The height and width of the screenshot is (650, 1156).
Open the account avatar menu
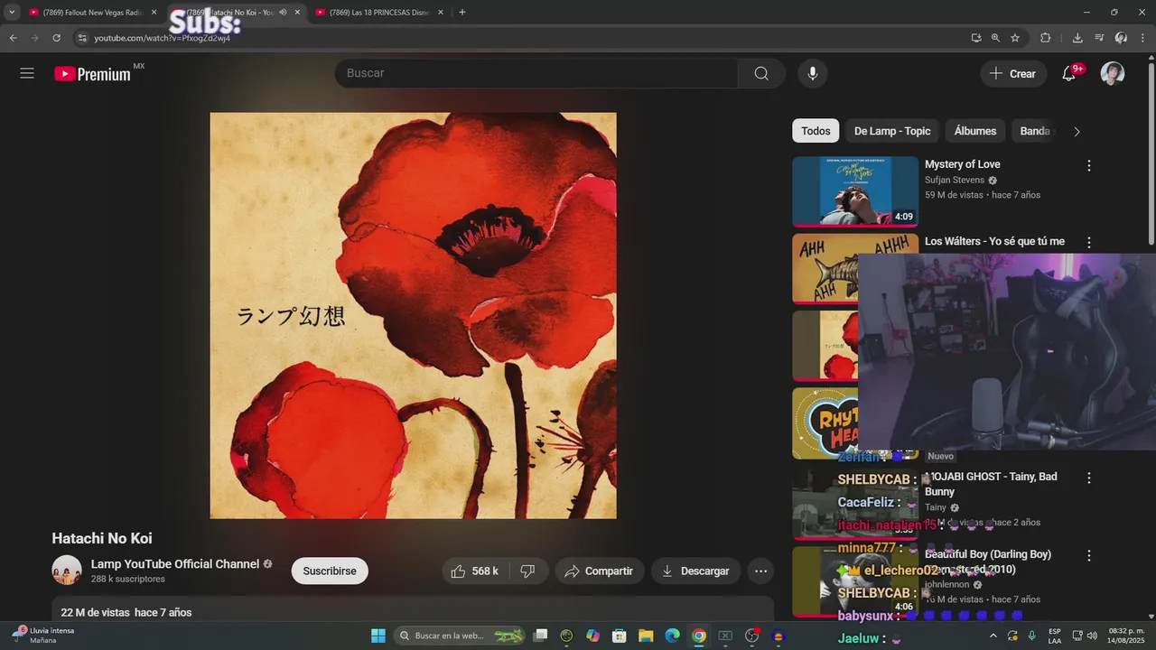1112,73
